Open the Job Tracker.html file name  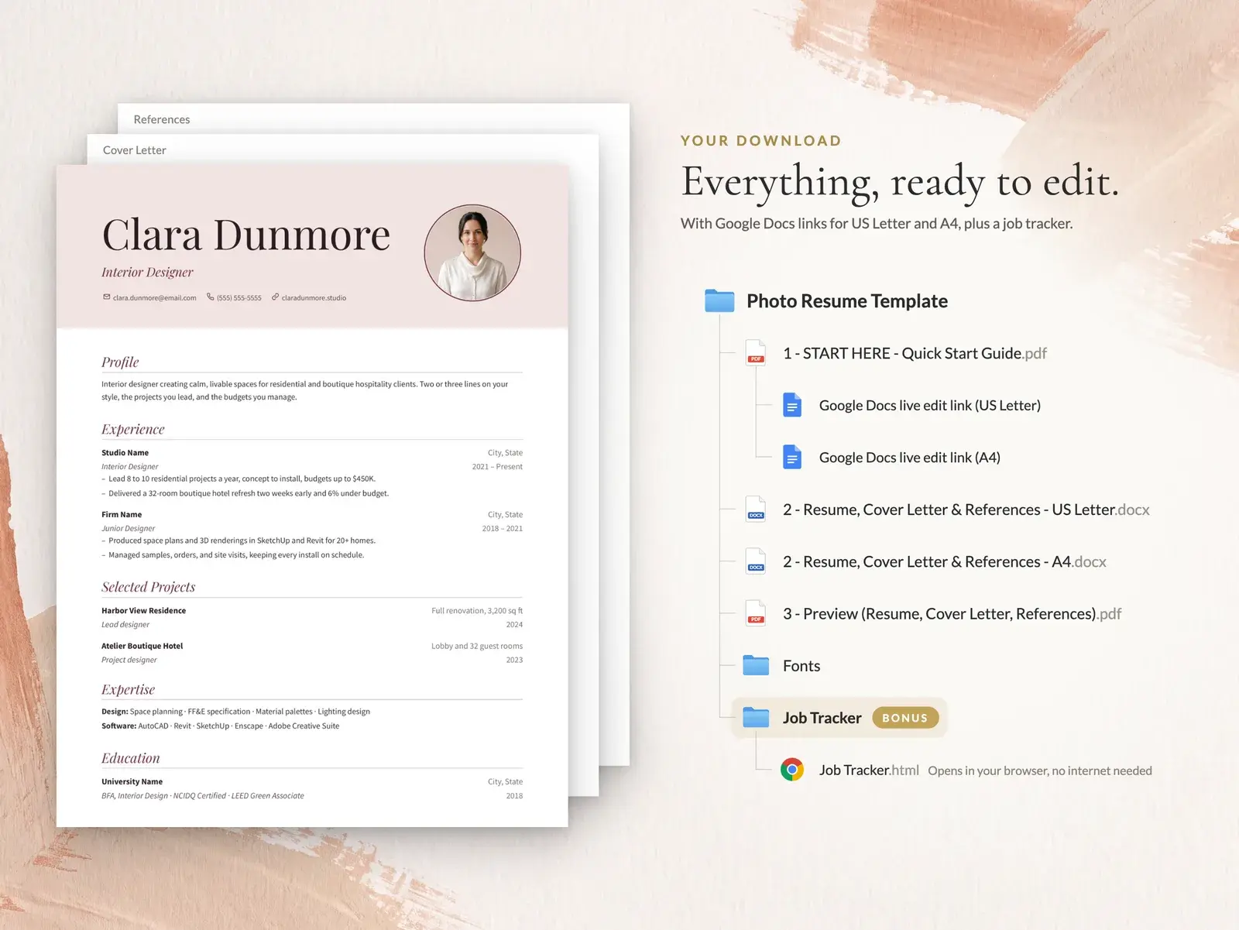click(869, 770)
